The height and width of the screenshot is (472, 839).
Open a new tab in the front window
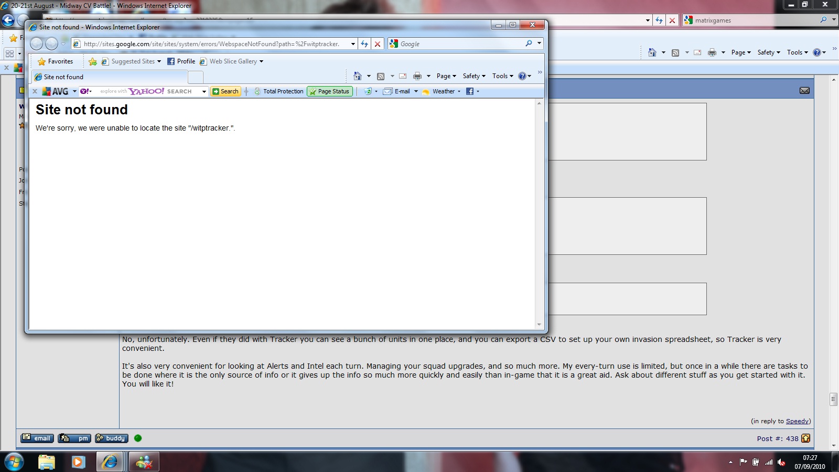(x=195, y=77)
